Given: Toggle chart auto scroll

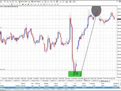Looking at the screenshot, I should point(60,2).
